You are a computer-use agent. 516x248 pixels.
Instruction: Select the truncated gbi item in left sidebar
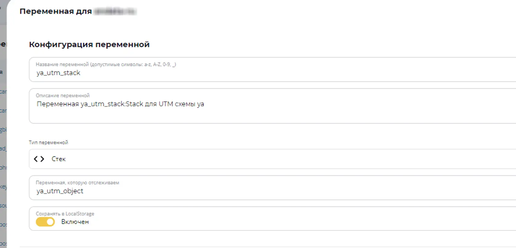(3, 130)
